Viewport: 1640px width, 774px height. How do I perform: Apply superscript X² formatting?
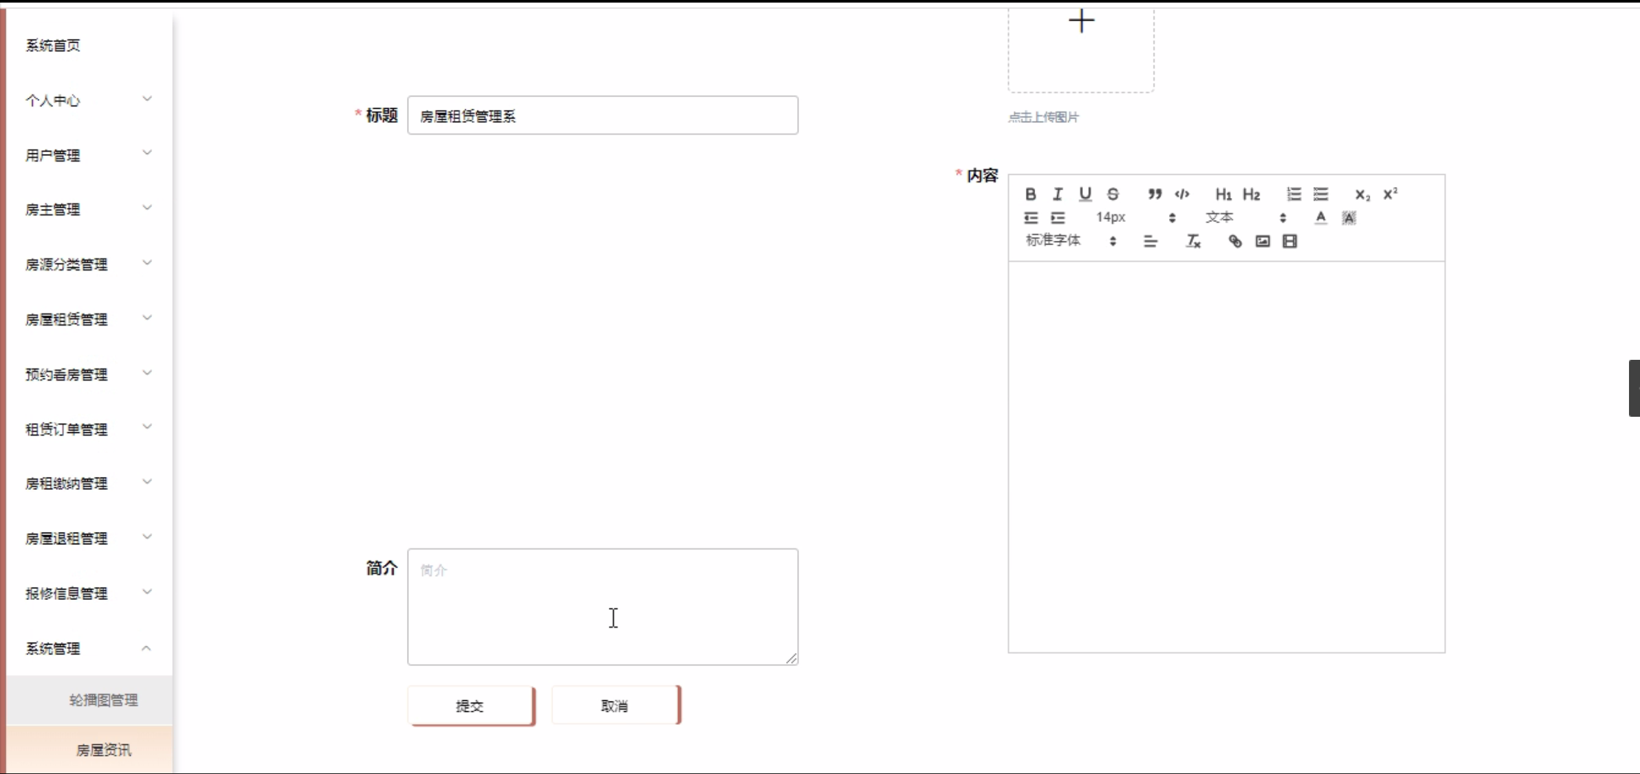coord(1390,194)
